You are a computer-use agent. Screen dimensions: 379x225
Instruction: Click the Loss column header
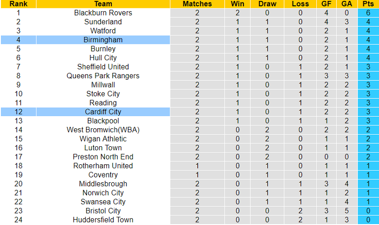tap(300, 4)
